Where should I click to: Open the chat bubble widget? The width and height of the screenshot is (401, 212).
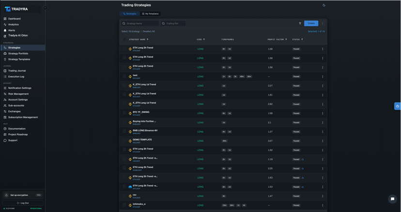click(392, 199)
